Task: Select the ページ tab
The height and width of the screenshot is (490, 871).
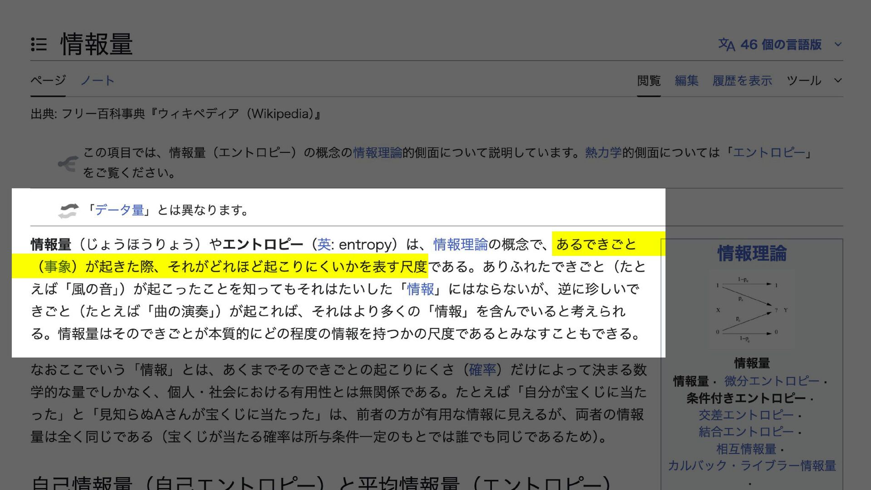Action: click(x=48, y=81)
